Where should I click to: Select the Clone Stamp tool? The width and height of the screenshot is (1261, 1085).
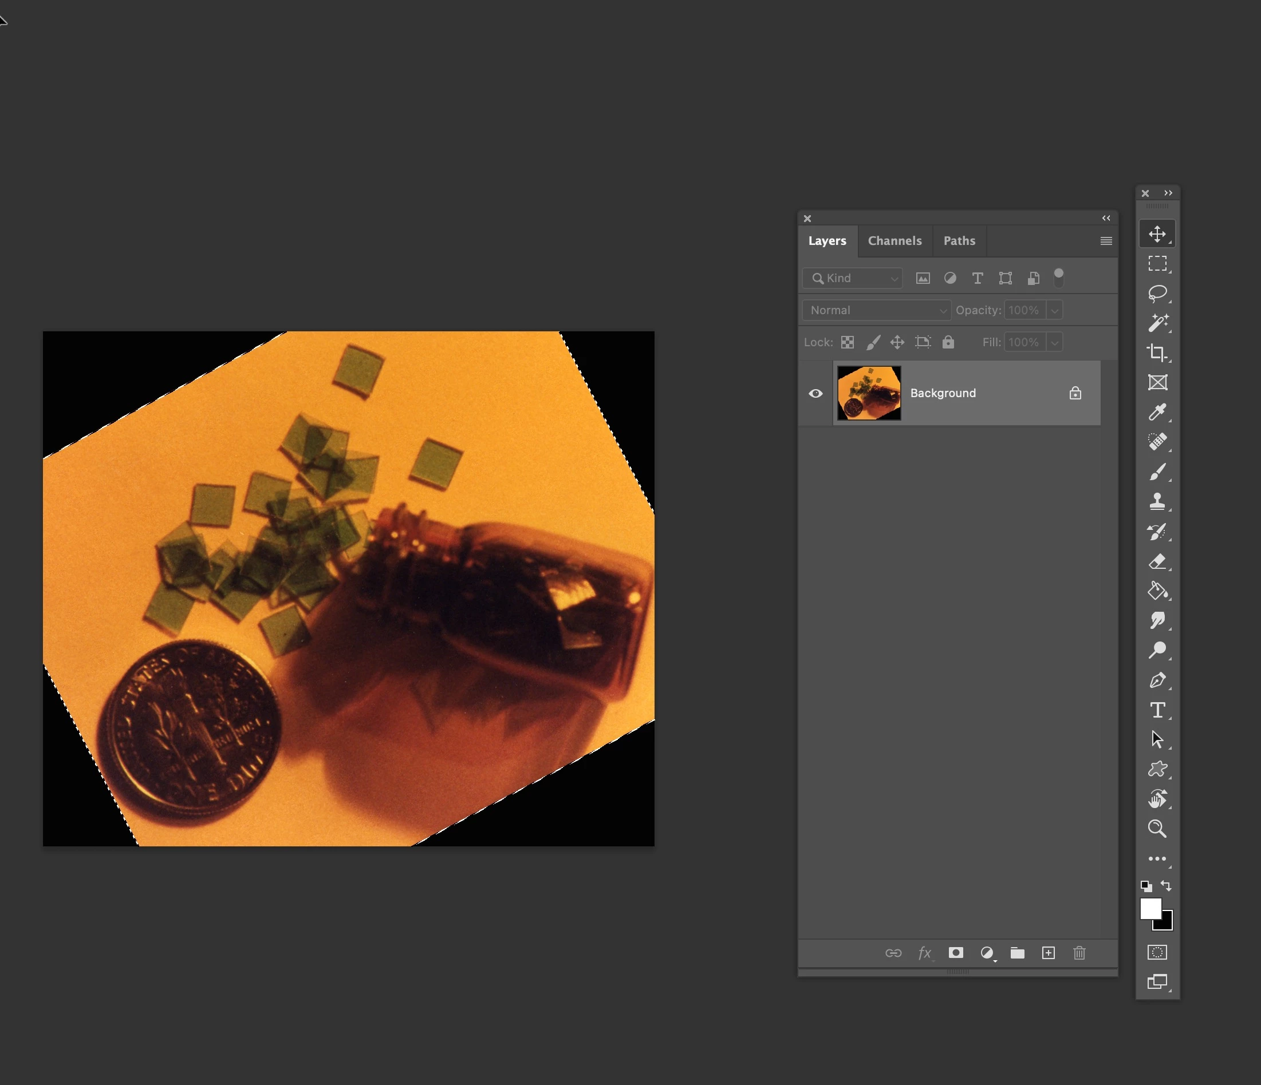pyautogui.click(x=1157, y=502)
